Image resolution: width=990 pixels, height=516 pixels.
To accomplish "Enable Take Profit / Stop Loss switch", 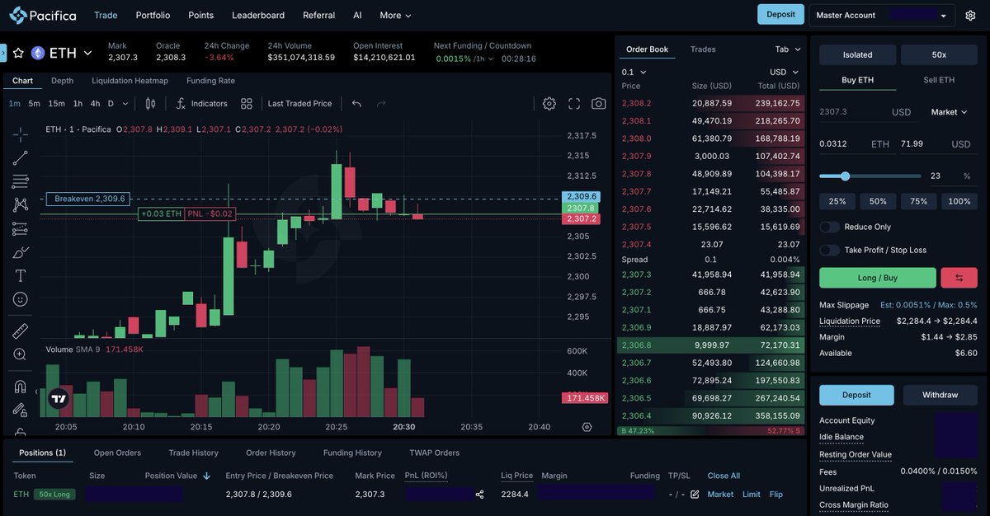I will (829, 250).
